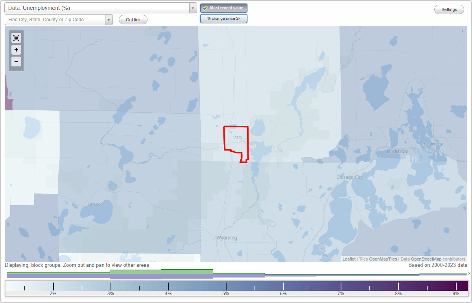
Task: Open the OpenMapTiles link
Action: [x=383, y=259]
